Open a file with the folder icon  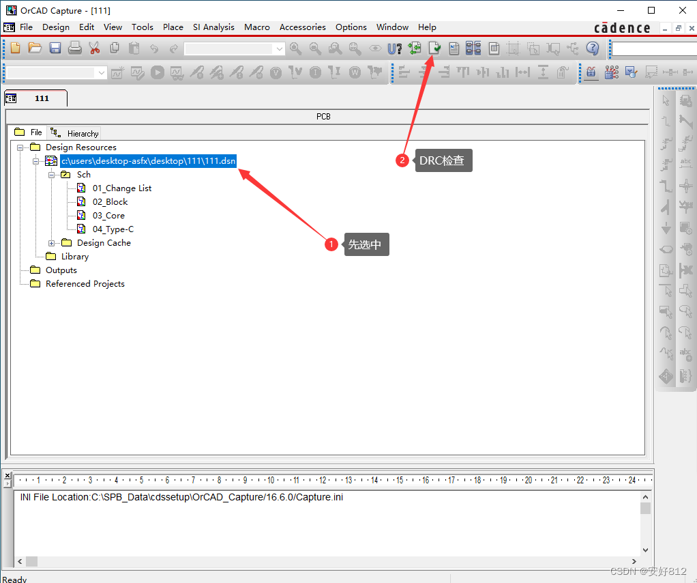pos(35,48)
